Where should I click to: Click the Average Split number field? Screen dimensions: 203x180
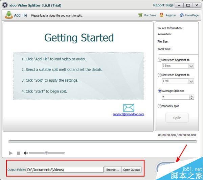tap(175, 97)
